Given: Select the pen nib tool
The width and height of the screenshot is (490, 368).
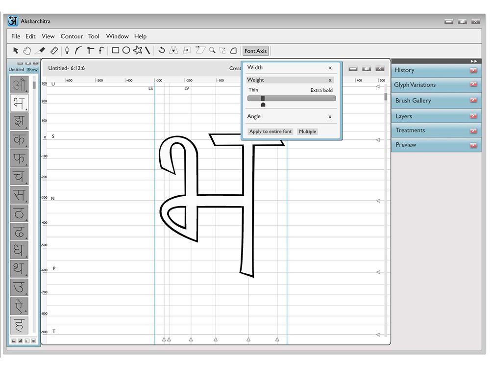Looking at the screenshot, I should 67,50.
